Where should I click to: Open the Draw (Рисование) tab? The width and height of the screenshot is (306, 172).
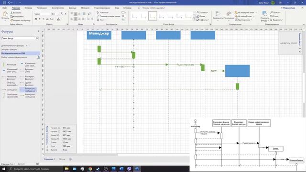[x=42, y=8]
